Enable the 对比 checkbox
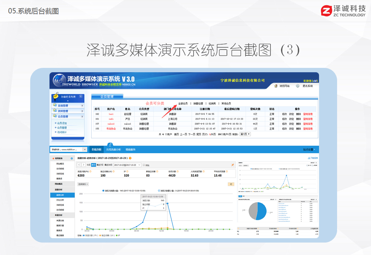The width and height of the screenshot is (371, 255). [144, 165]
